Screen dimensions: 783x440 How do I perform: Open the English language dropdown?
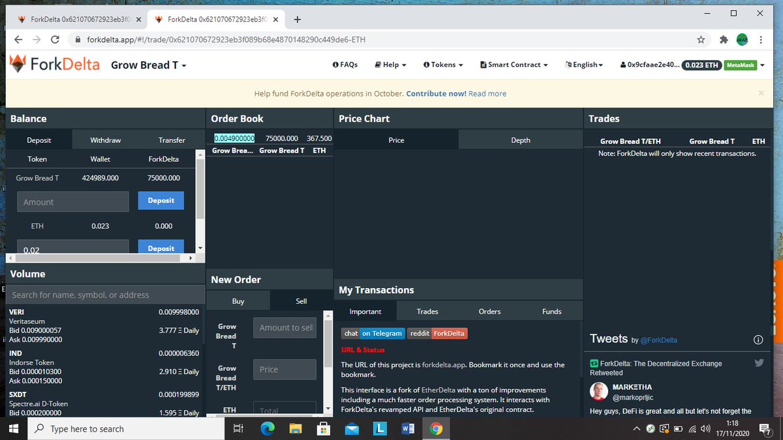pos(584,65)
